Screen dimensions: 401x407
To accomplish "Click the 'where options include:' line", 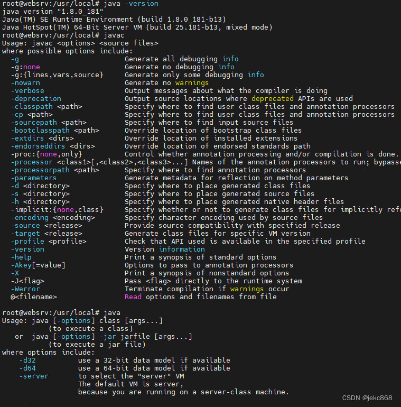I will 49,353.
